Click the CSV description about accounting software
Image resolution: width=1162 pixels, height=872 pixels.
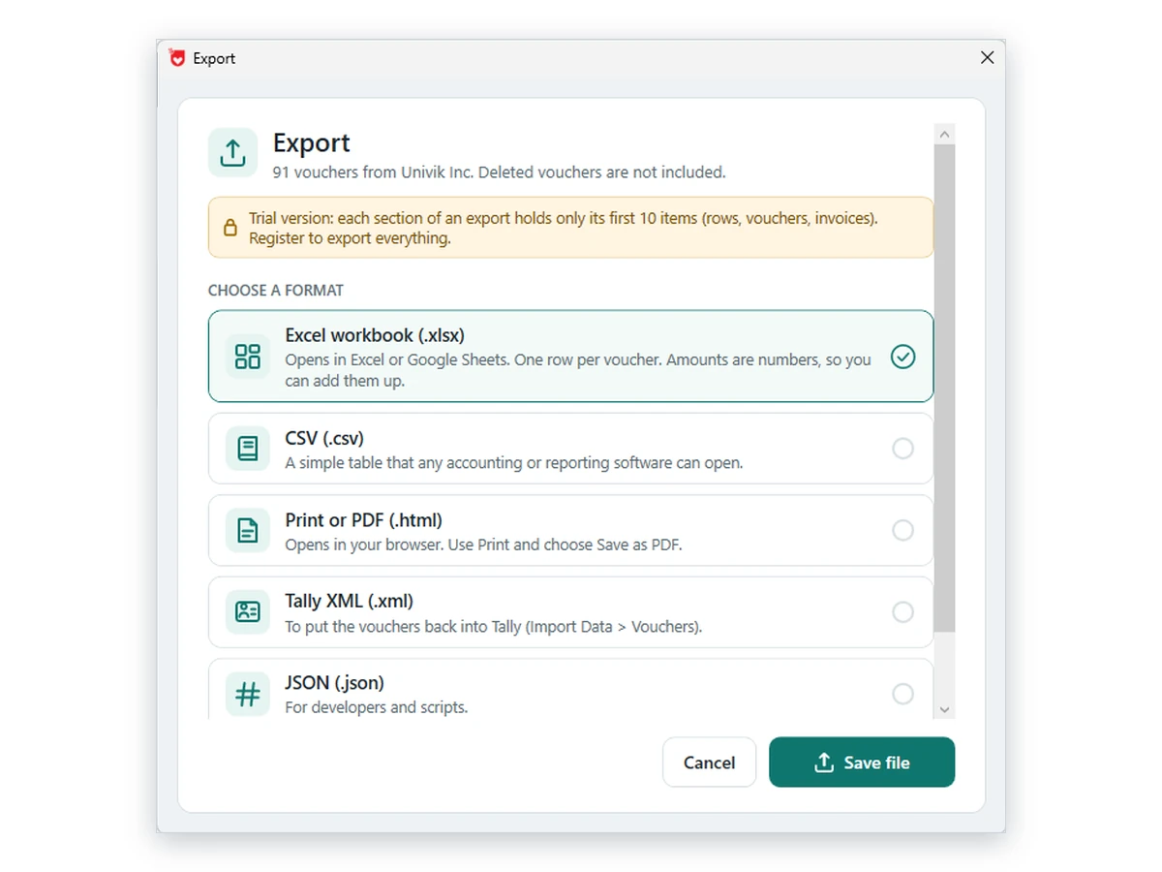pos(514,463)
